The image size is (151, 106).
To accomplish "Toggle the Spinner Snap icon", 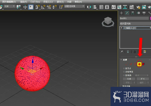I will tap(54, 7).
